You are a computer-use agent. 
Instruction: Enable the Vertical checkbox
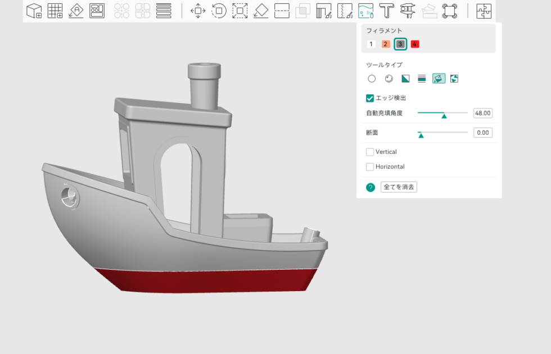370,152
